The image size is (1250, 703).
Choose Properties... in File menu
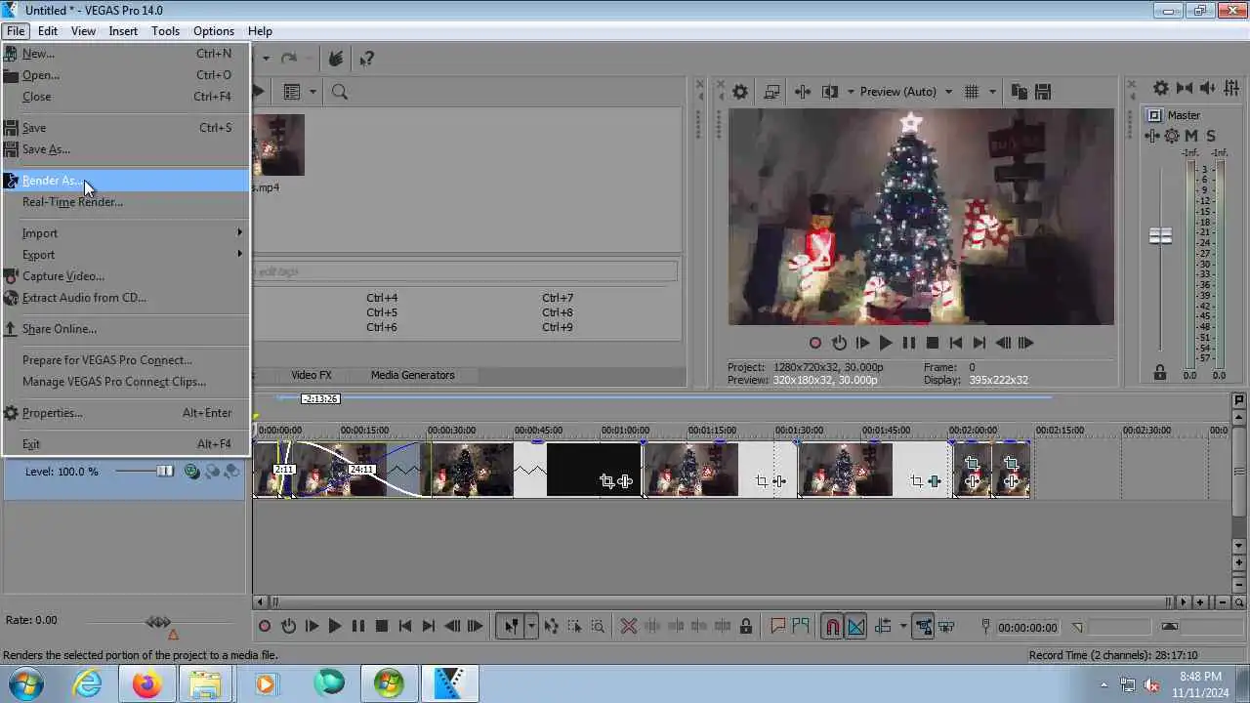pos(125,413)
